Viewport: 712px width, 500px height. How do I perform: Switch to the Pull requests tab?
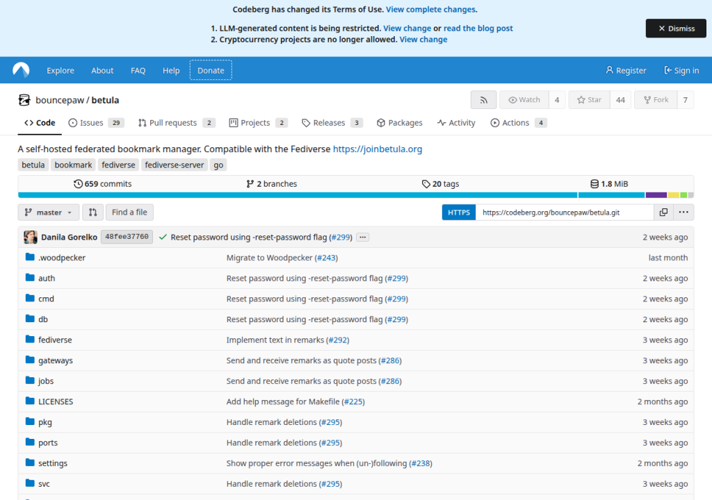click(x=177, y=123)
